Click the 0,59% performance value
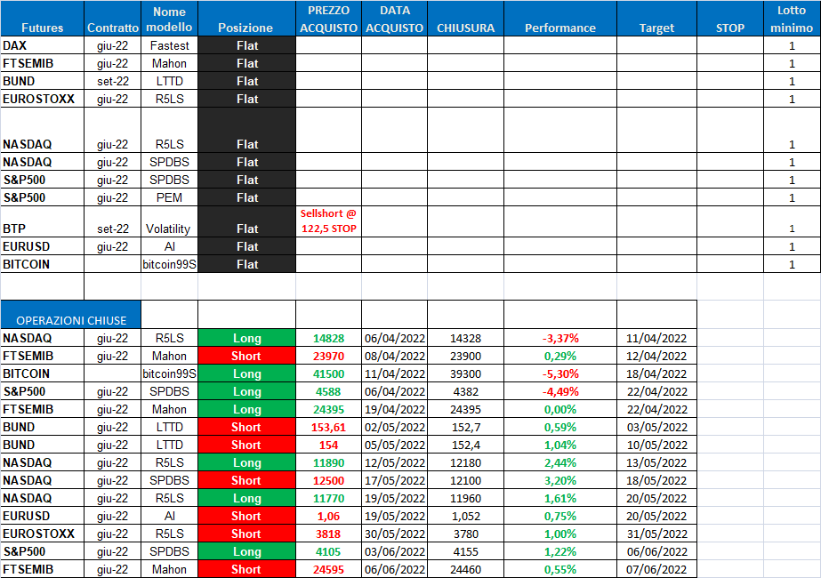Image resolution: width=821 pixels, height=578 pixels. [x=560, y=427]
